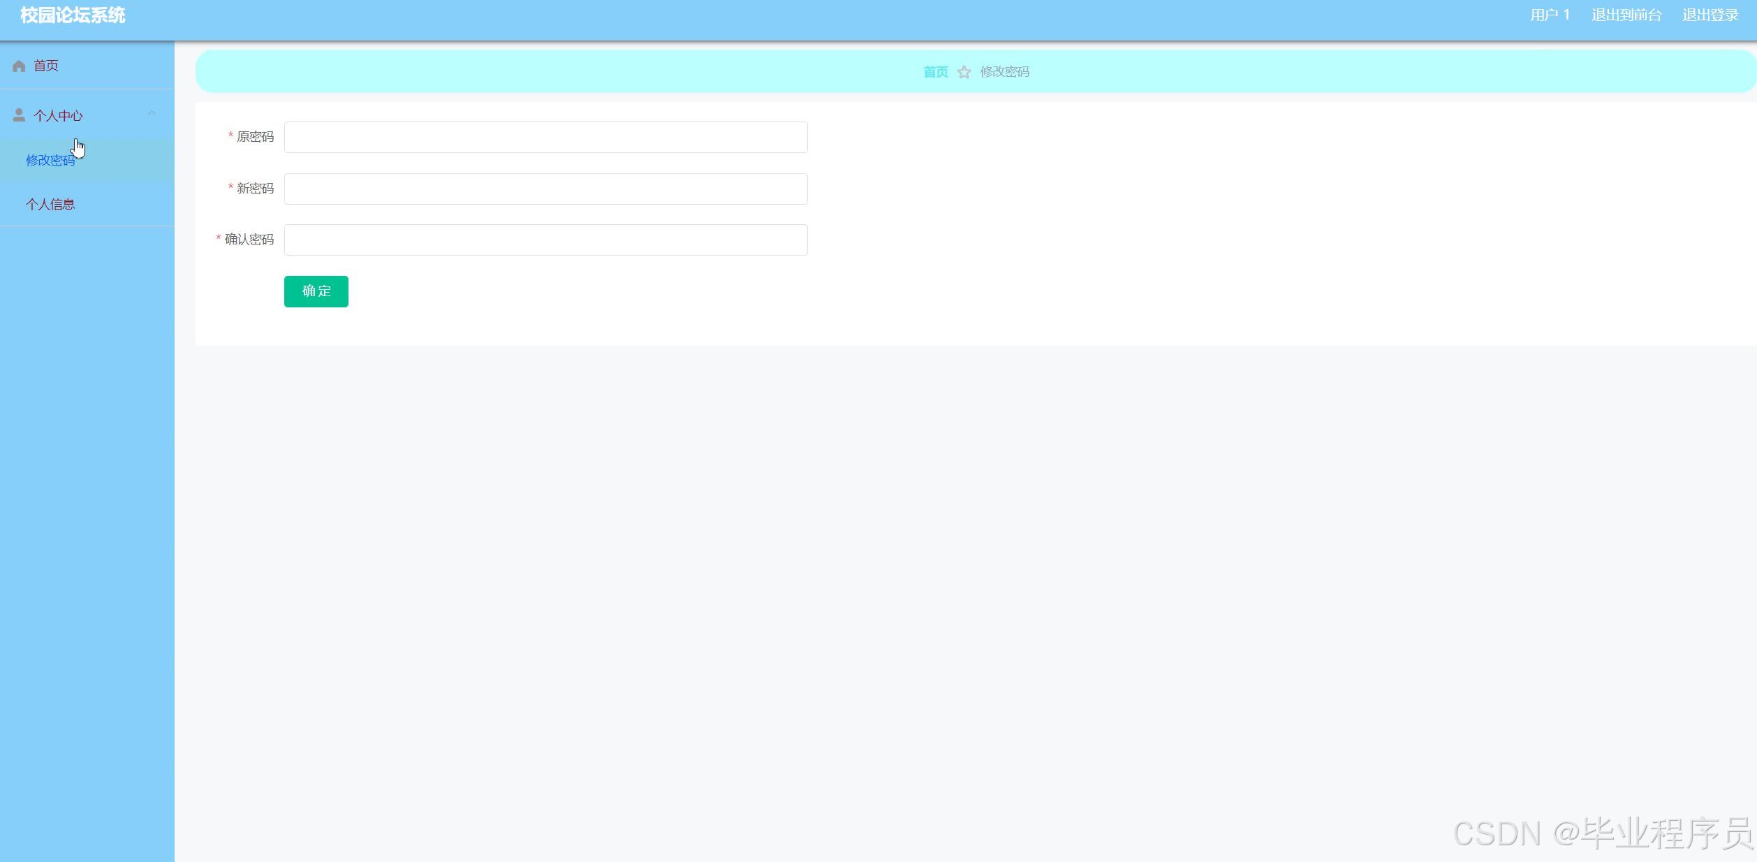Screen dimensions: 1757x862
Task: Focus the 确认密码 input field
Action: (545, 240)
